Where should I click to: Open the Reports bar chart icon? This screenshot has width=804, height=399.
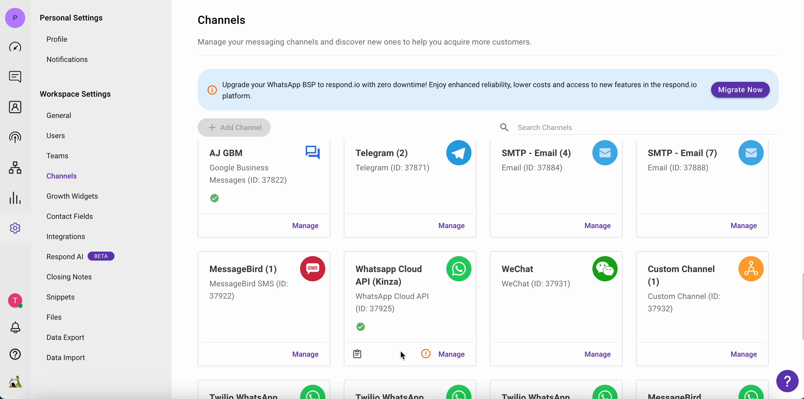pyautogui.click(x=15, y=198)
